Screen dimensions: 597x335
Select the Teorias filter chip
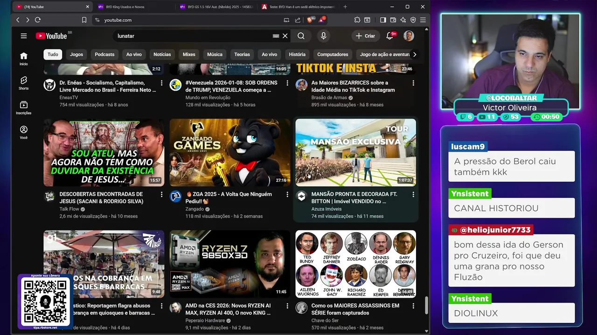point(242,54)
